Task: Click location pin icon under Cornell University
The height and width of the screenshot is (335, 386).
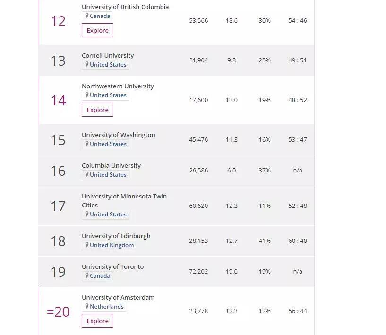Action: [87, 64]
